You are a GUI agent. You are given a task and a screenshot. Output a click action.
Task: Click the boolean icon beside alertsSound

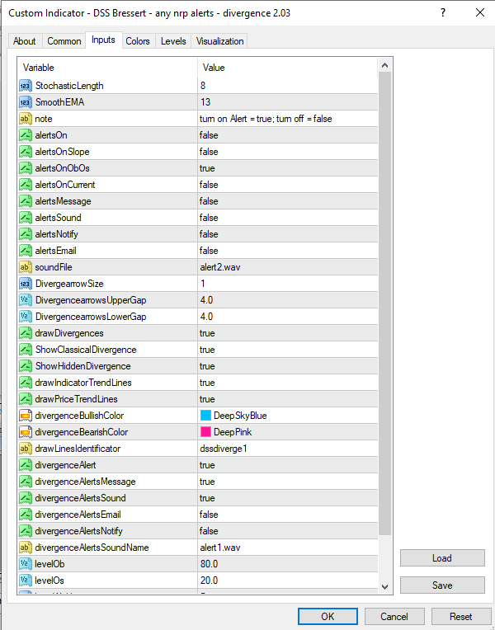pos(26,218)
